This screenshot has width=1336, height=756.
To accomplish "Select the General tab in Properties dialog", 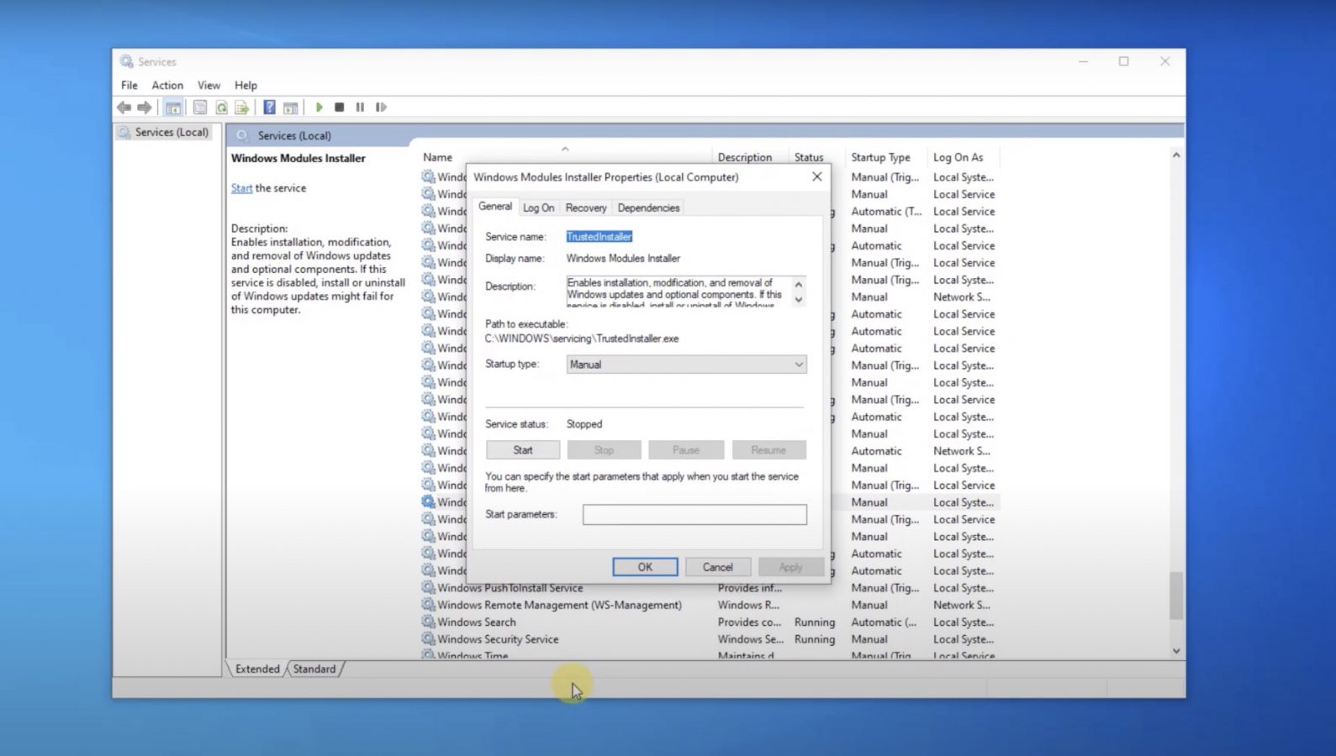I will click(495, 206).
